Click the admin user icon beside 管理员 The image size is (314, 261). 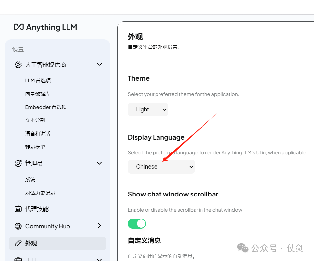coord(18,163)
